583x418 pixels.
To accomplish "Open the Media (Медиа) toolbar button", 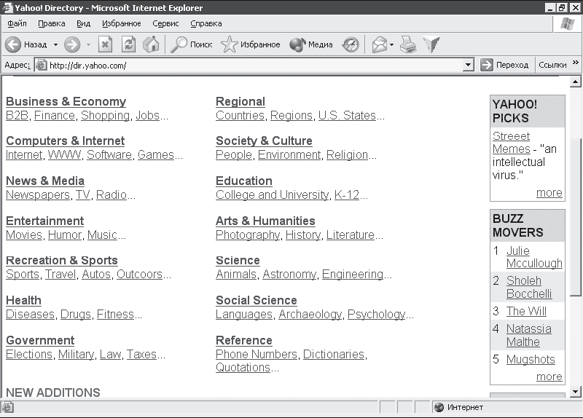I will 311,44.
